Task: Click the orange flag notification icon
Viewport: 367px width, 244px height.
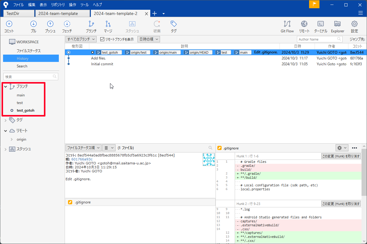Action: tap(314, 4)
